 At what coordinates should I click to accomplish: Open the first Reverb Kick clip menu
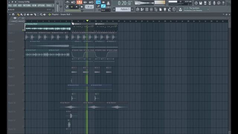coord(68,85)
